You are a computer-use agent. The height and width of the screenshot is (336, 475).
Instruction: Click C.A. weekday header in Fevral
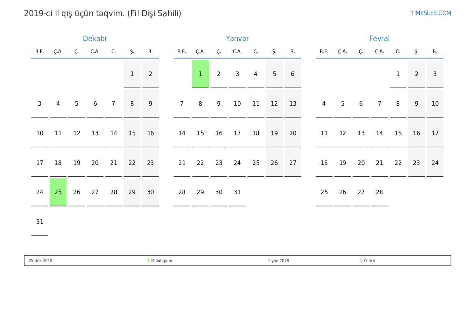click(x=379, y=52)
